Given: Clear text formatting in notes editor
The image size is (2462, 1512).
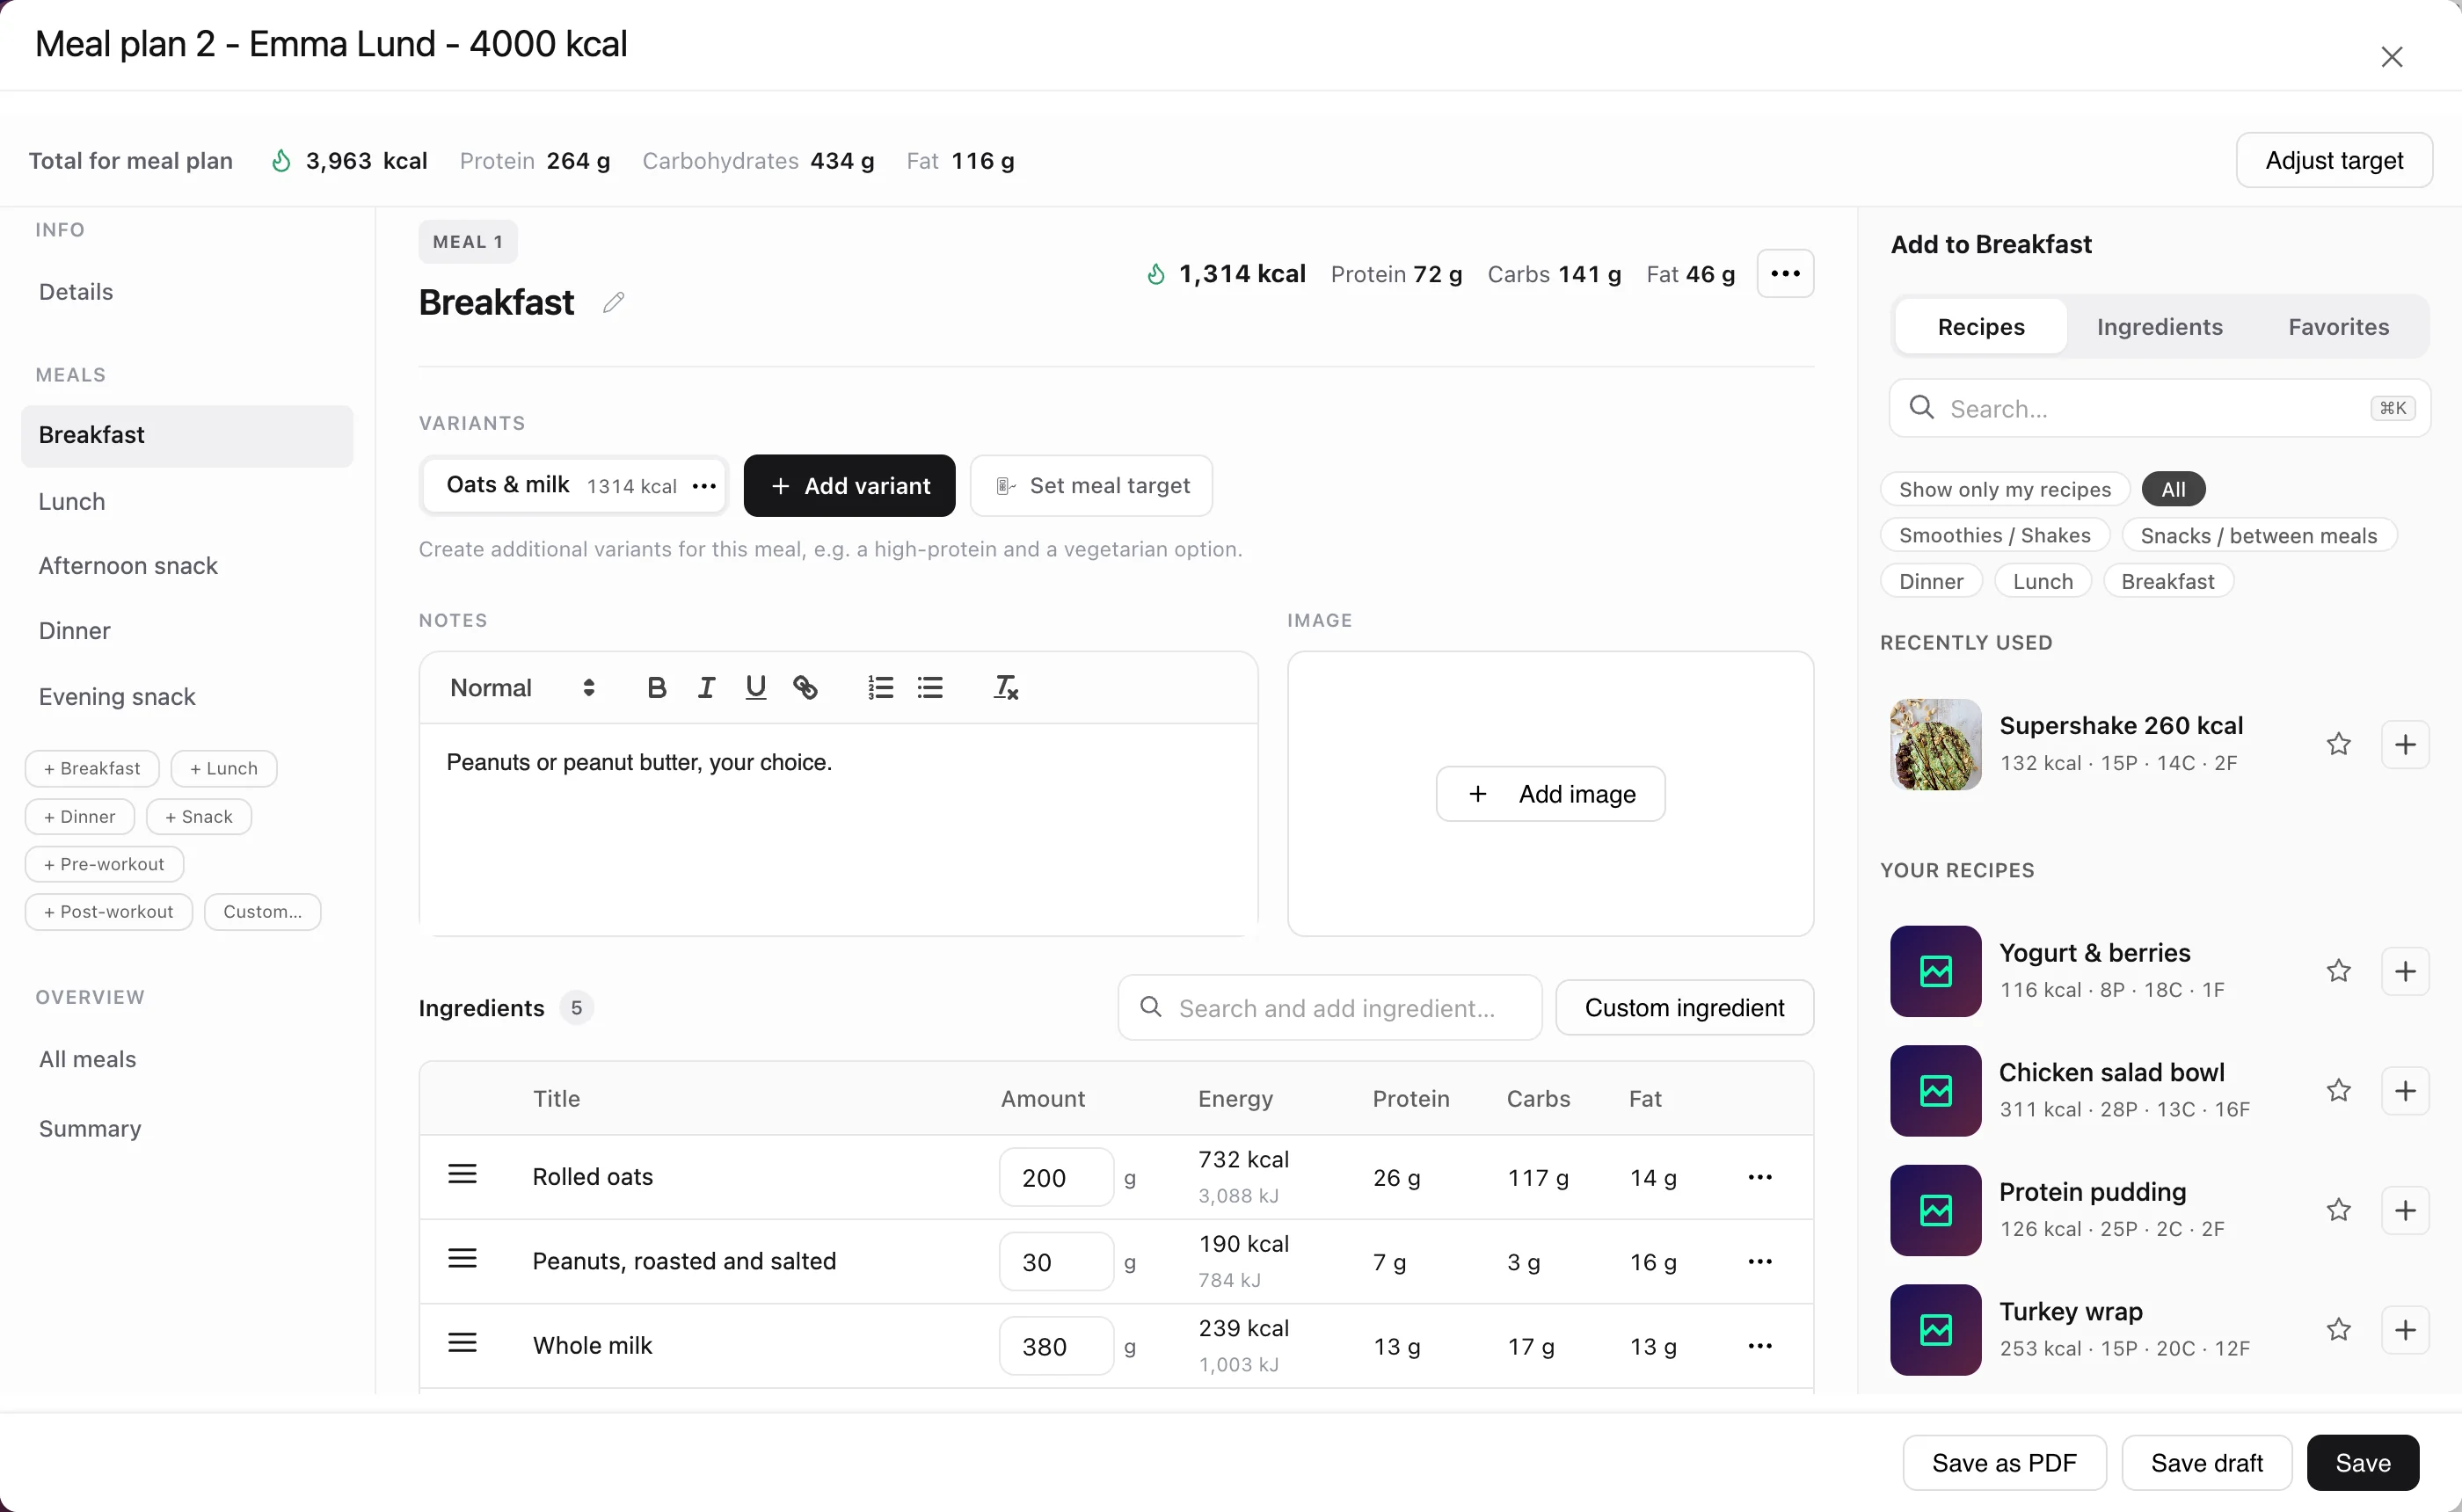Looking at the screenshot, I should pyautogui.click(x=1005, y=688).
